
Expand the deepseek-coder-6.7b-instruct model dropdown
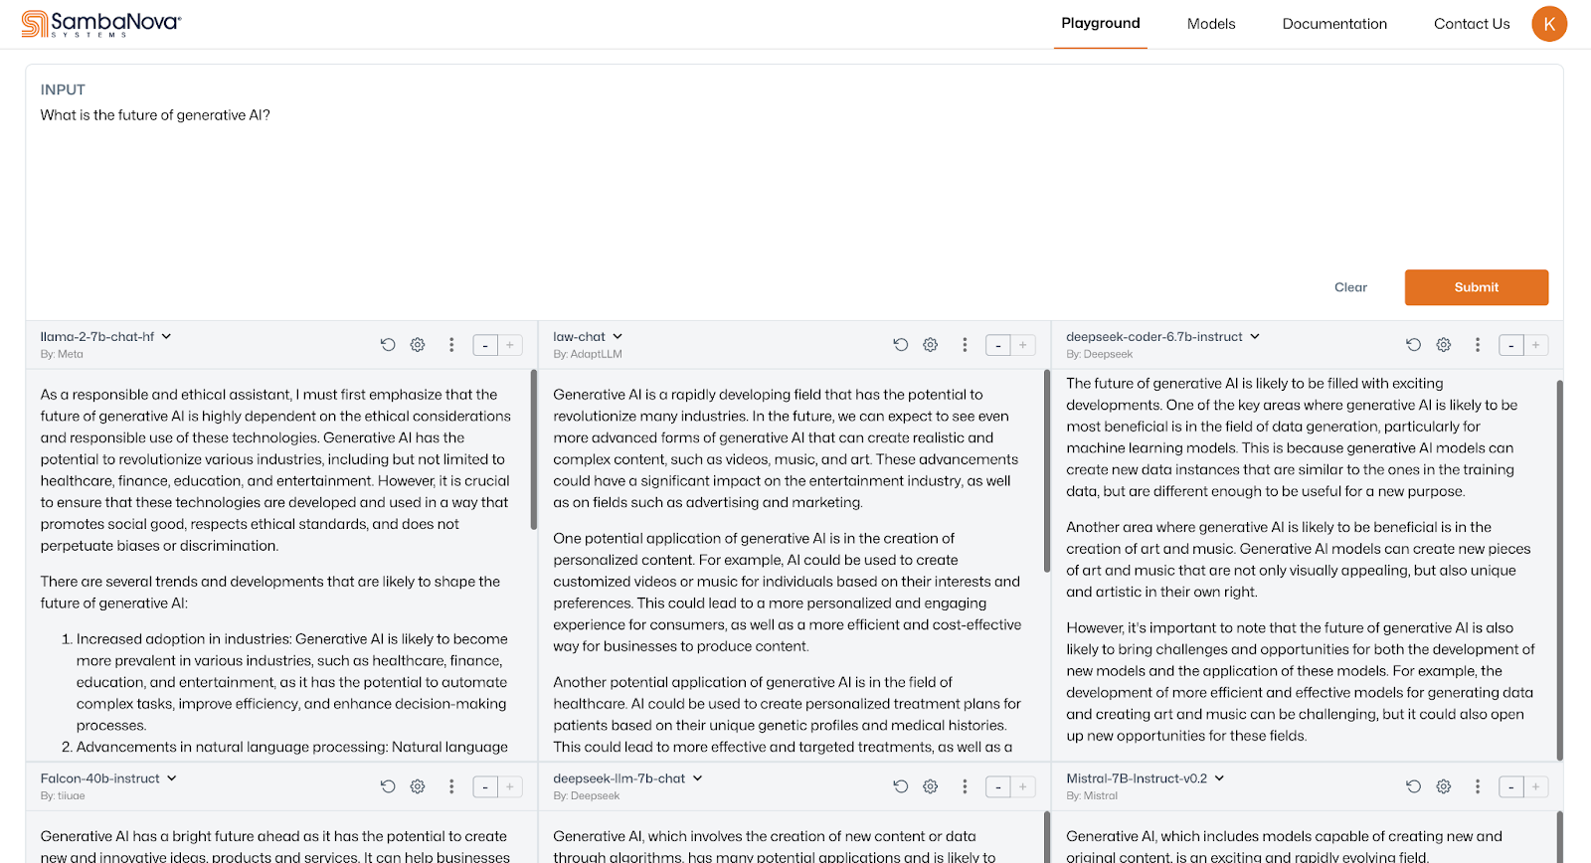[x=1255, y=337]
